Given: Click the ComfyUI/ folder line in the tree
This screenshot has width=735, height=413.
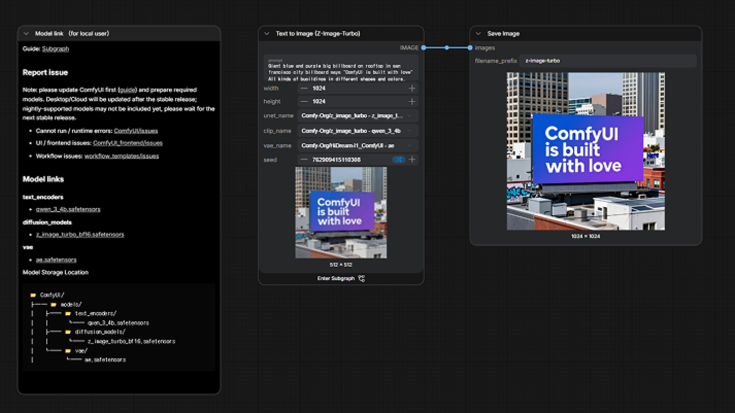Looking at the screenshot, I should click(47, 295).
